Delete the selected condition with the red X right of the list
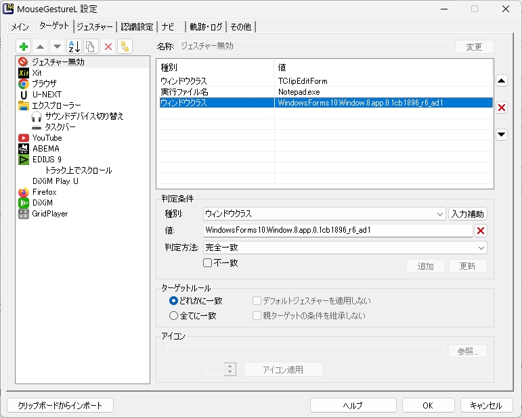Image resolution: width=522 pixels, height=418 pixels. (502, 108)
